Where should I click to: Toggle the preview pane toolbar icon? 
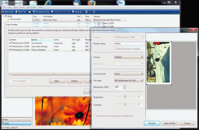[29, 12]
